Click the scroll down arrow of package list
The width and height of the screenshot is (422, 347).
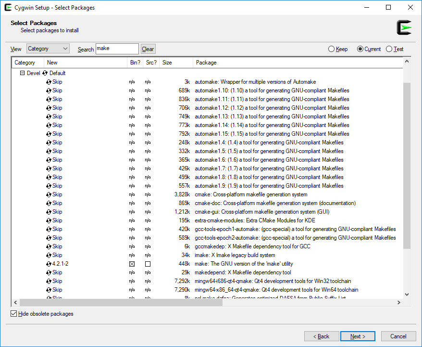point(407,295)
